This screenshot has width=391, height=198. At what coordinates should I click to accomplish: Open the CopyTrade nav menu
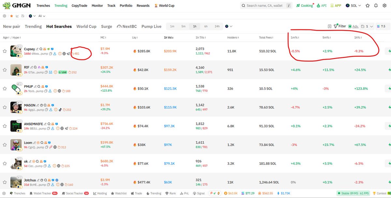[x=80, y=6]
